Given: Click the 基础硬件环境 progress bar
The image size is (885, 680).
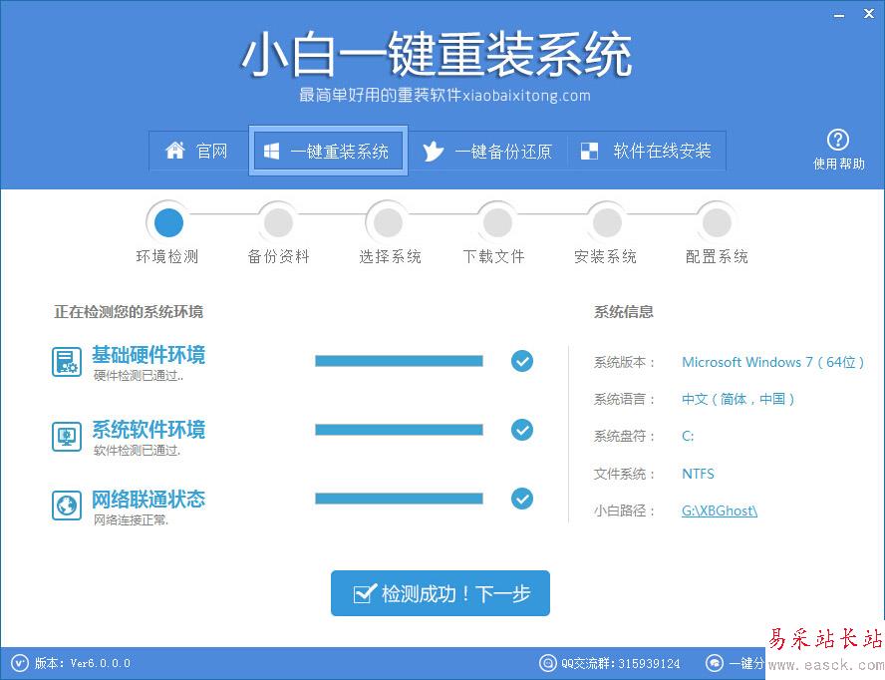Looking at the screenshot, I should pos(399,361).
